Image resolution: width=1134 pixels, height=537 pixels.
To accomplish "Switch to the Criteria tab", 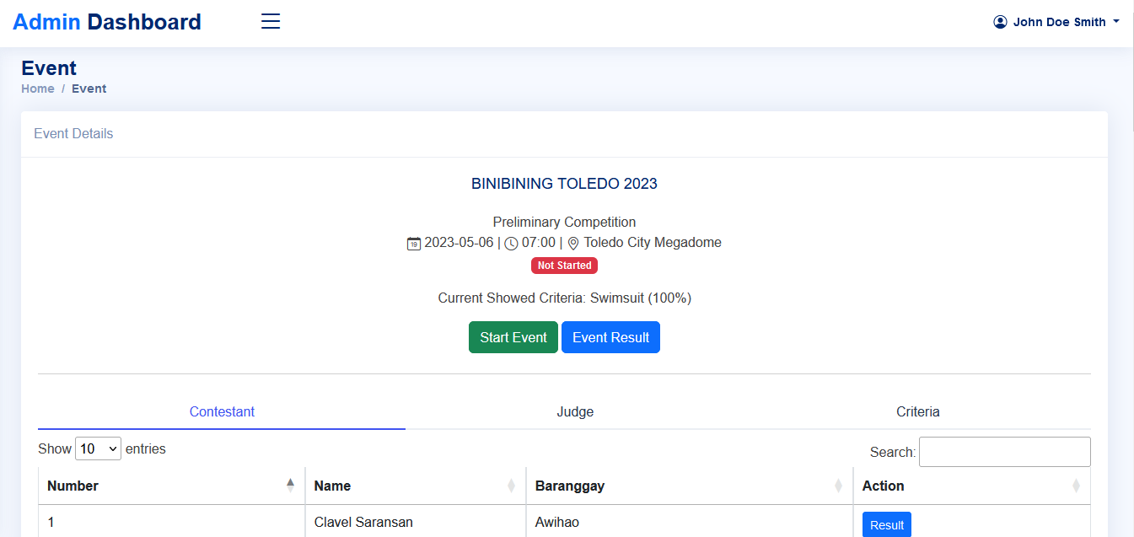I will tap(917, 411).
